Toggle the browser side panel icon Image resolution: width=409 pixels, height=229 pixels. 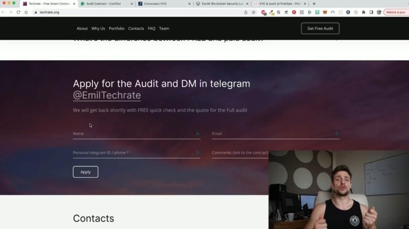coord(371,12)
